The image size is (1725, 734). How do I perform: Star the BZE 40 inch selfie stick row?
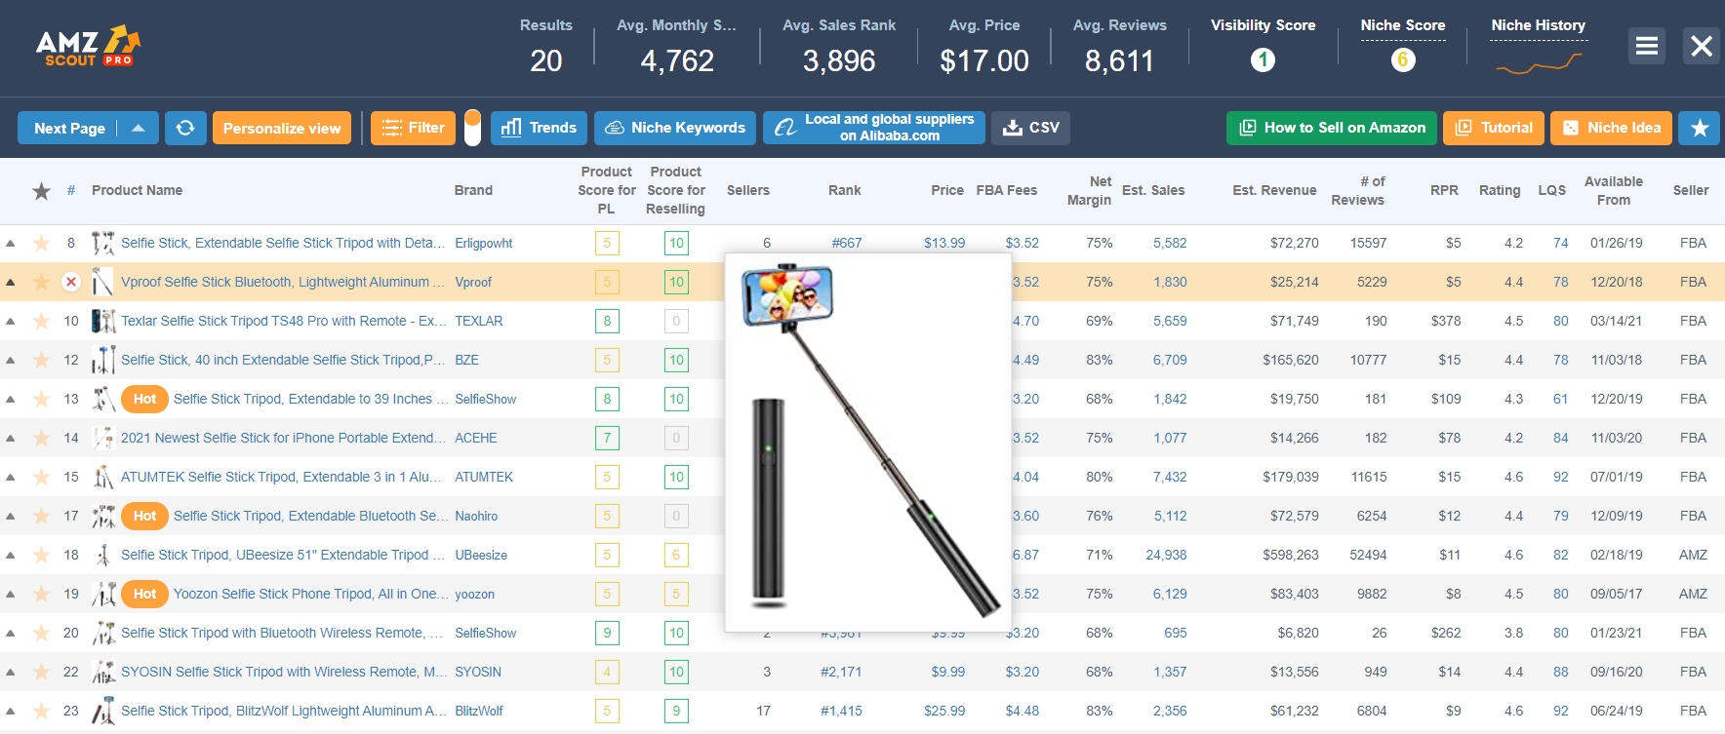pyautogui.click(x=41, y=360)
